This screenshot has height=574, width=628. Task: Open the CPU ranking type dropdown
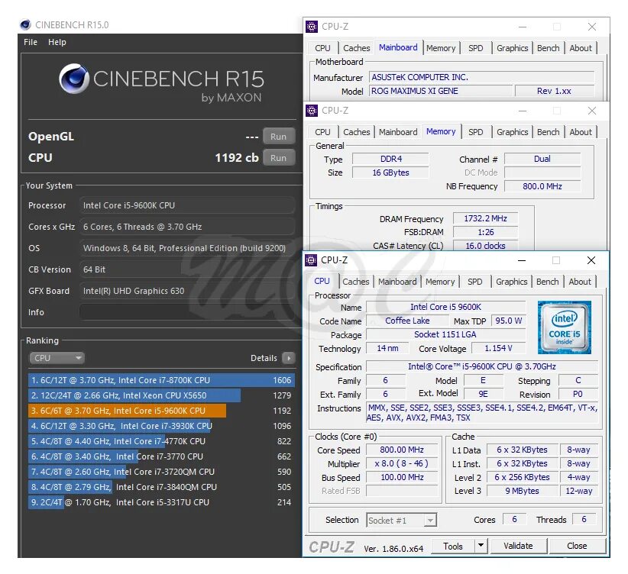click(57, 358)
